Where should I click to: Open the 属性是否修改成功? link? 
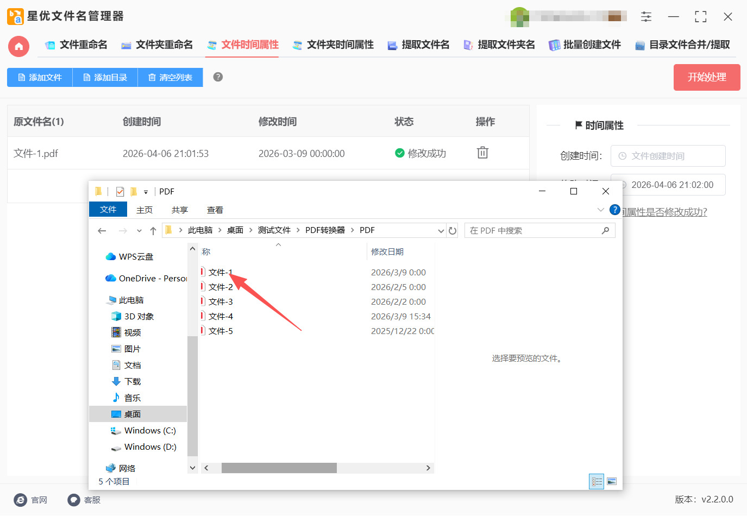[664, 212]
